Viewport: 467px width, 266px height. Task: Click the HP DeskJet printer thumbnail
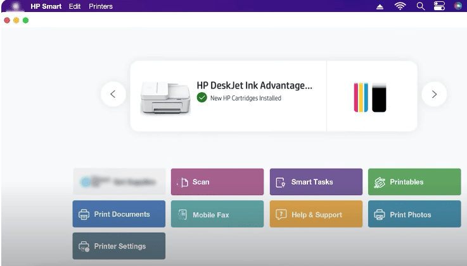tap(165, 96)
